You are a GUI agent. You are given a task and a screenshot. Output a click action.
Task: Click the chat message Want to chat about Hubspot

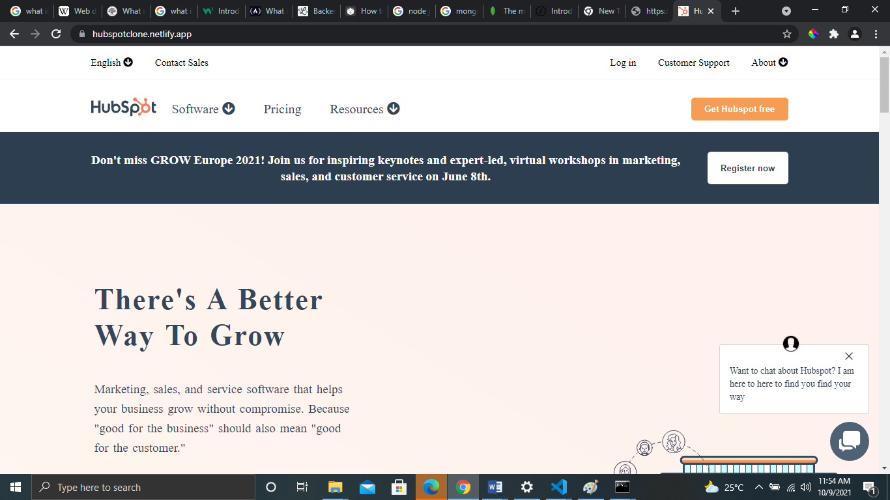click(792, 383)
